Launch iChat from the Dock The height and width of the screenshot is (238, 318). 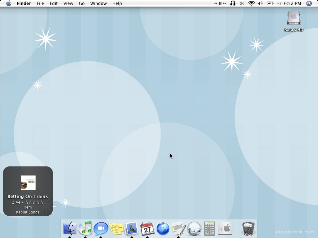point(101,229)
